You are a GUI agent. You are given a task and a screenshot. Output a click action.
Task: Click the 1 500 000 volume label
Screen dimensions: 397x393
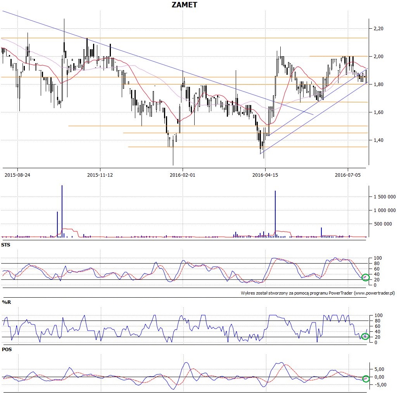pyautogui.click(x=385, y=197)
